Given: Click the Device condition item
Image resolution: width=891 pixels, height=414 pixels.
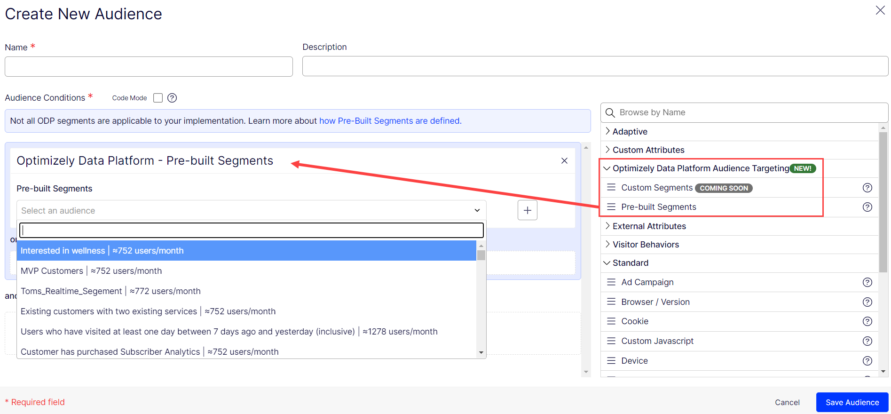Looking at the screenshot, I should click(x=740, y=361).
